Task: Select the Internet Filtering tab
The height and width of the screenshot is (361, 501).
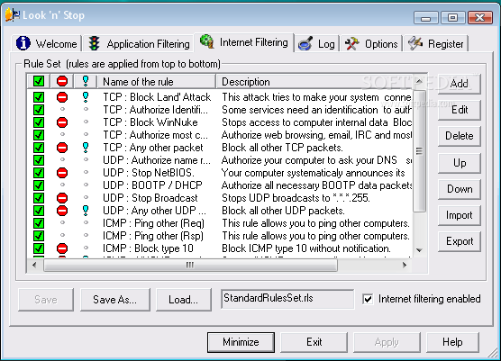Action: 244,42
